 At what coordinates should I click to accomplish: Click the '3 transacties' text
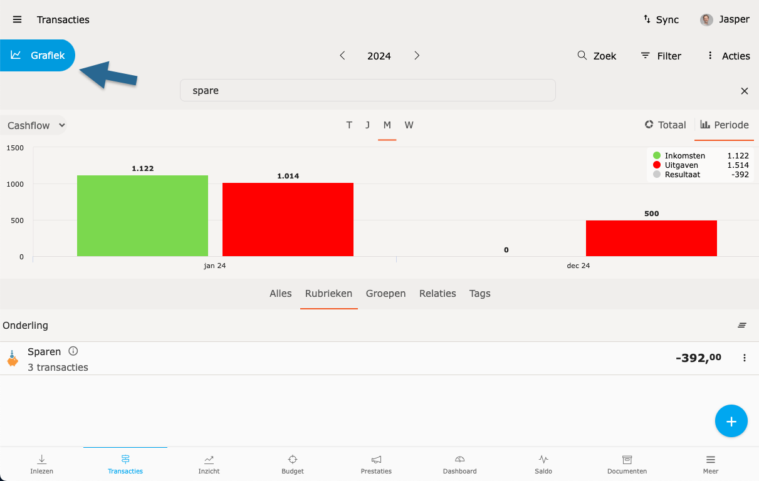(58, 368)
